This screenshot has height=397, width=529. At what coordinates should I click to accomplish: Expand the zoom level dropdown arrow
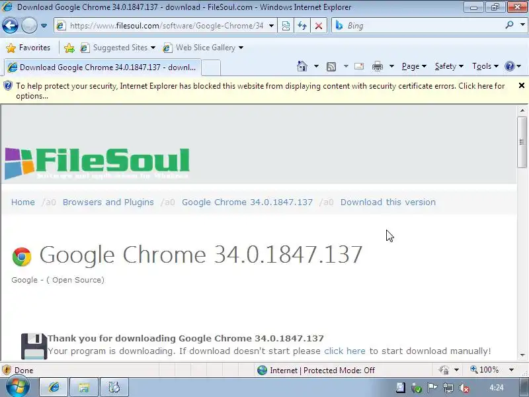[511, 370]
